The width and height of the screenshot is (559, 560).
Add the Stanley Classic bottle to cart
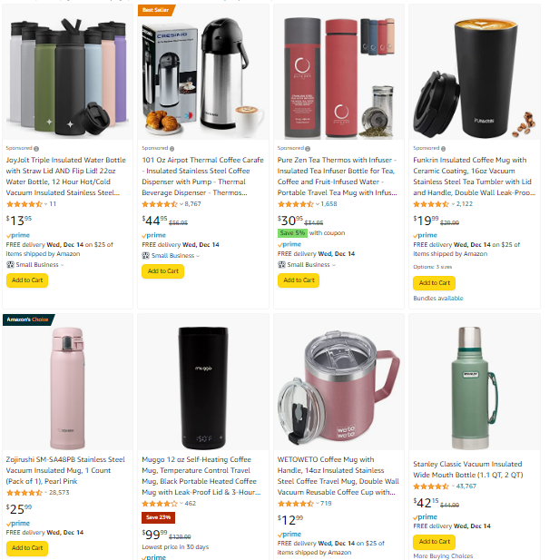click(x=434, y=542)
